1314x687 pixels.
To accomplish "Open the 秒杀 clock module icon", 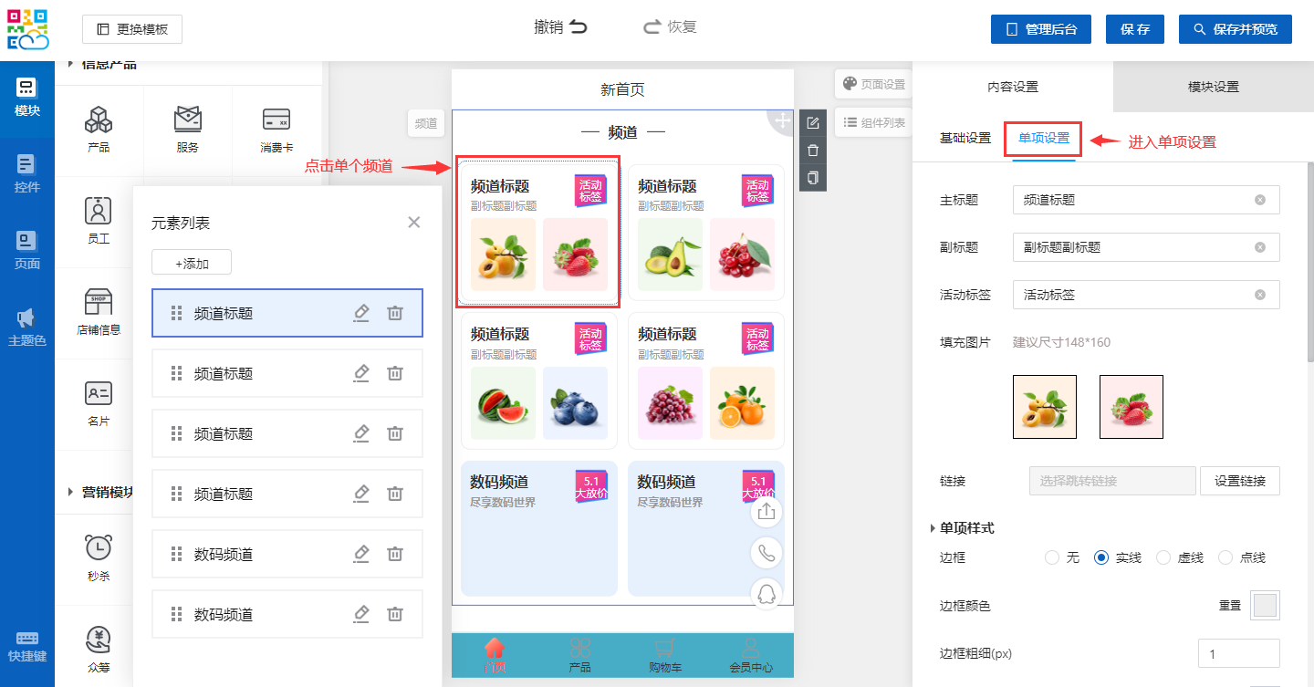I will (99, 547).
